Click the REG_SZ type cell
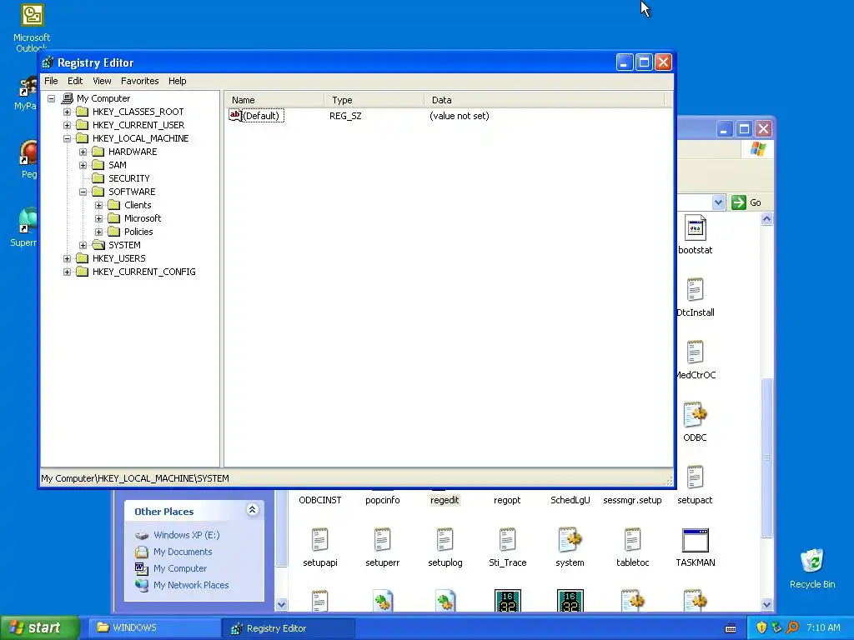This screenshot has width=854, height=640. click(345, 116)
